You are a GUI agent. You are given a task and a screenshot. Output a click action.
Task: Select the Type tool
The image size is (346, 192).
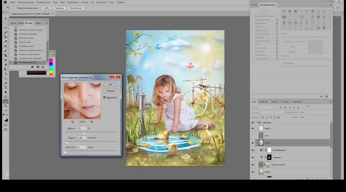pyautogui.click(x=6, y=87)
